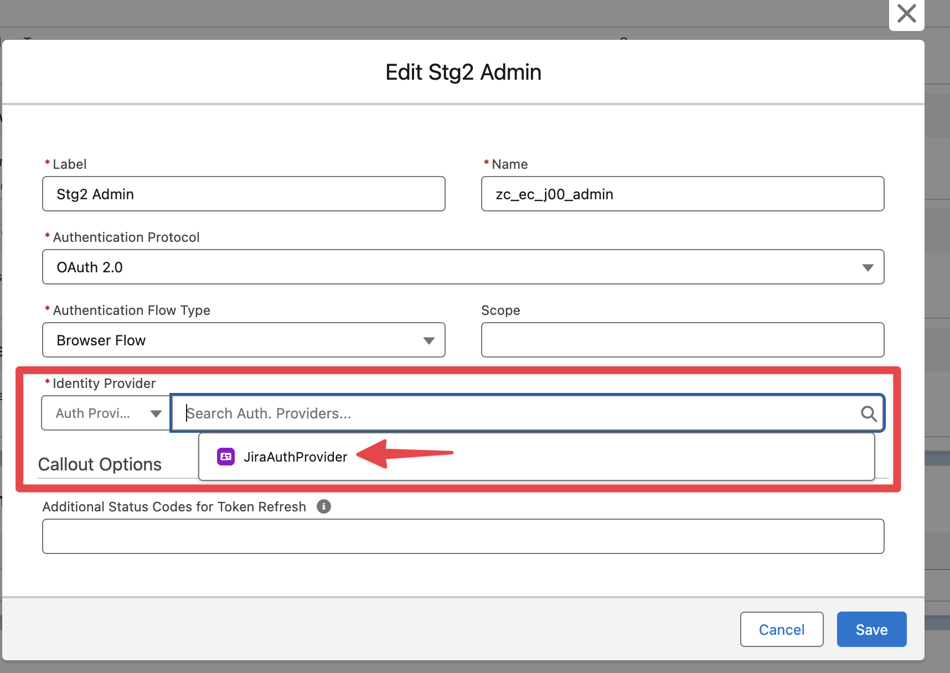Open the Auth Provider type selector

click(106, 413)
